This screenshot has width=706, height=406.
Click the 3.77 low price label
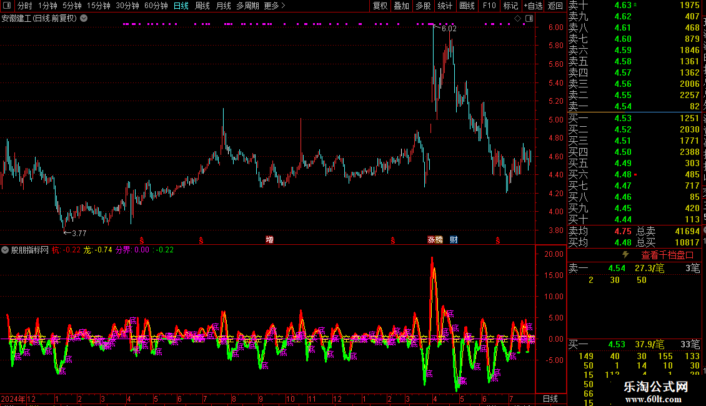pyautogui.click(x=79, y=233)
